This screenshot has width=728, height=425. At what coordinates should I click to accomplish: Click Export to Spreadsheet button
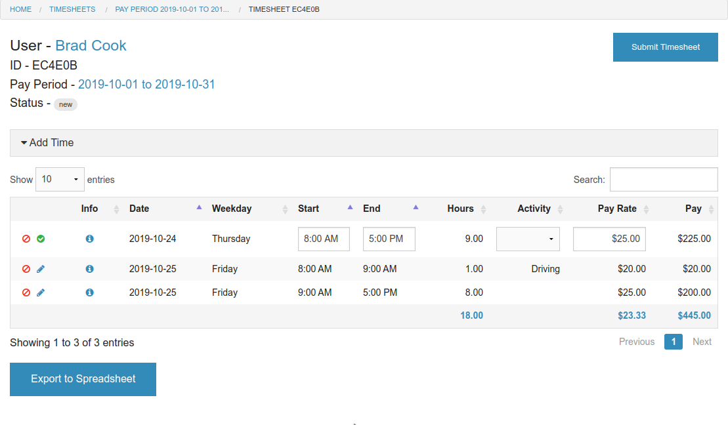(83, 379)
